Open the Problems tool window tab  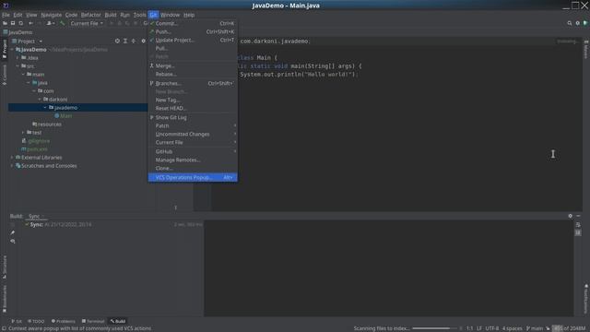pyautogui.click(x=64, y=321)
